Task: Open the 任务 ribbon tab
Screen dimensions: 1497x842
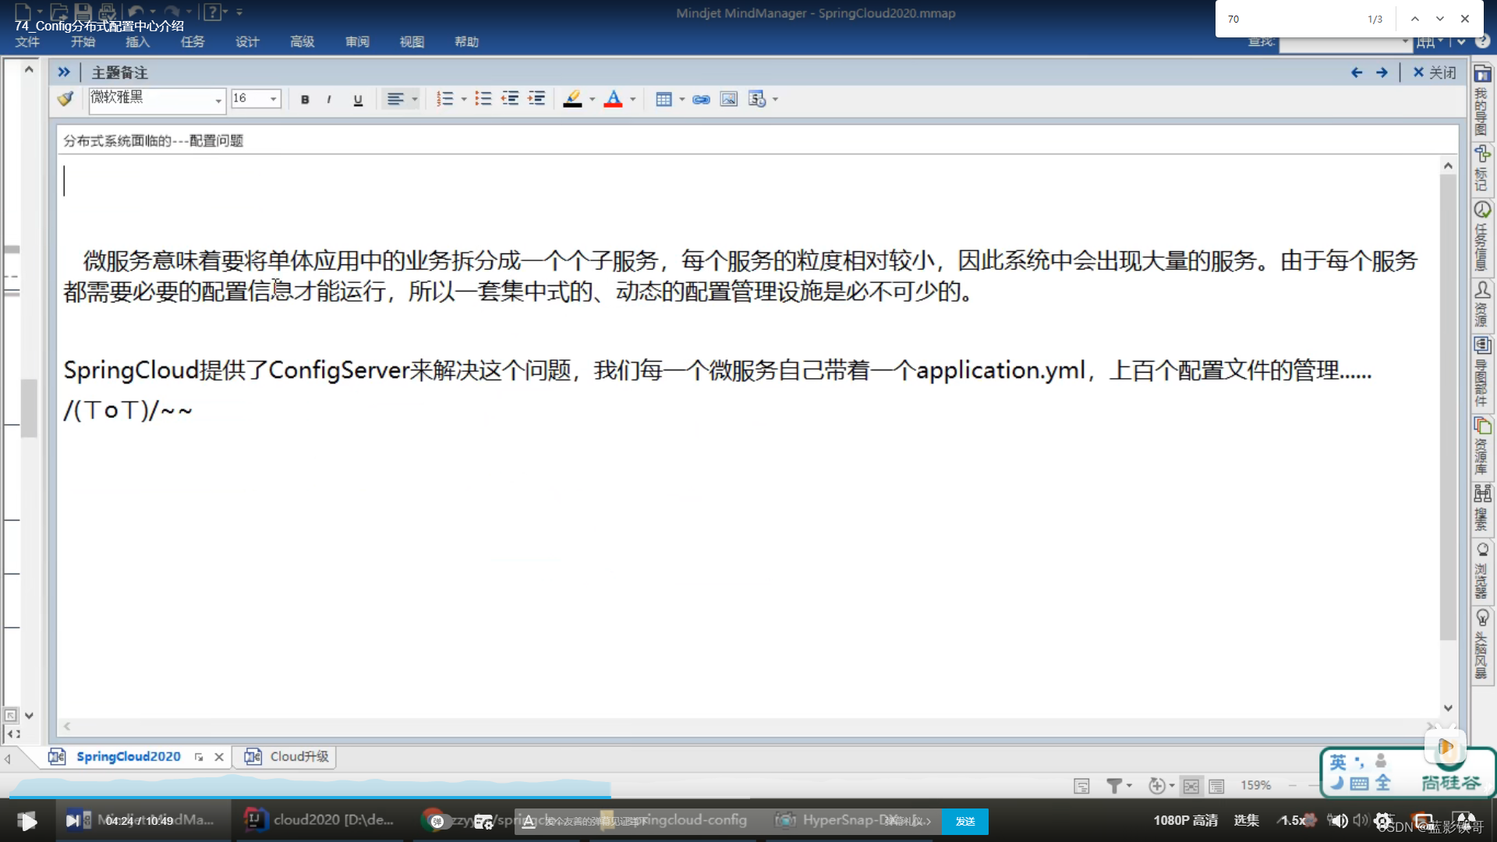Action: 193,42
